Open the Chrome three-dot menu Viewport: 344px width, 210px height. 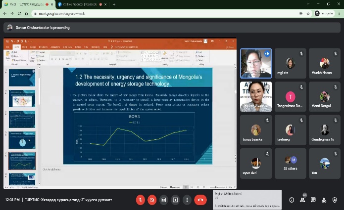tap(339, 13)
